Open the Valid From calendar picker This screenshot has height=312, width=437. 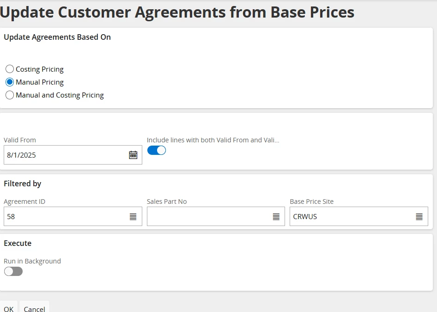pyautogui.click(x=133, y=155)
